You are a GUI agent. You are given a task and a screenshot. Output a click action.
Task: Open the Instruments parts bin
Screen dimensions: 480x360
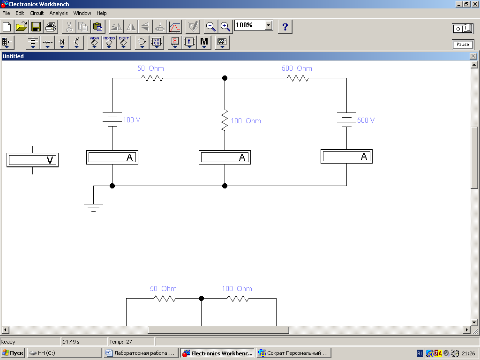click(x=222, y=42)
